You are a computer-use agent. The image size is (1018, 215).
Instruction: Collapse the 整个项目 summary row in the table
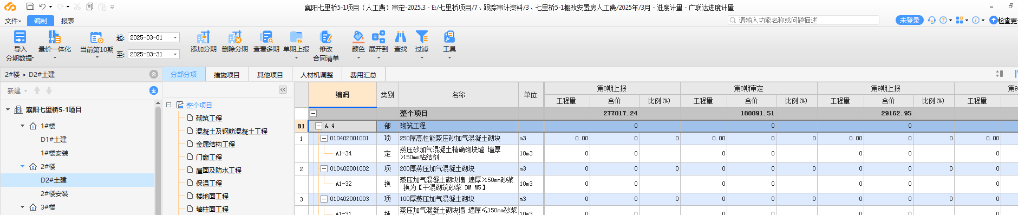313,114
